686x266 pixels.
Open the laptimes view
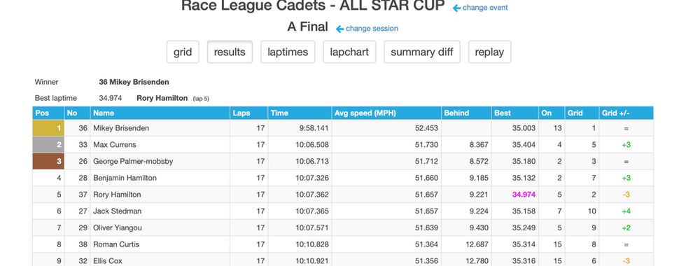tap(288, 52)
